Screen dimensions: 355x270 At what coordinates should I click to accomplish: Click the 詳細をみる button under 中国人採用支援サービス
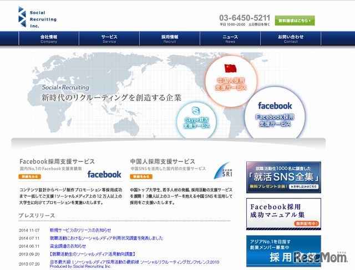coord(141,176)
